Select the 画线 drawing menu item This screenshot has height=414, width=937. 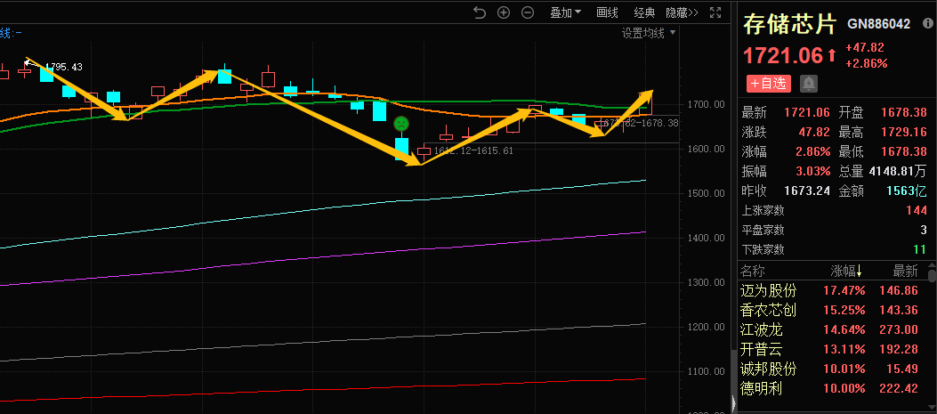pyautogui.click(x=608, y=12)
